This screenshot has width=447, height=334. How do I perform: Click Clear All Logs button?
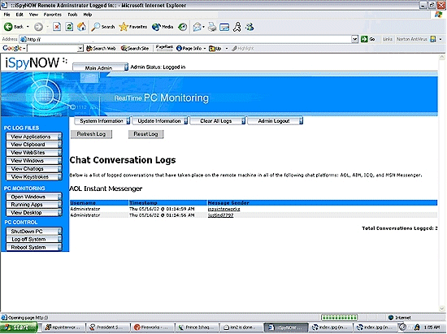[x=218, y=121]
